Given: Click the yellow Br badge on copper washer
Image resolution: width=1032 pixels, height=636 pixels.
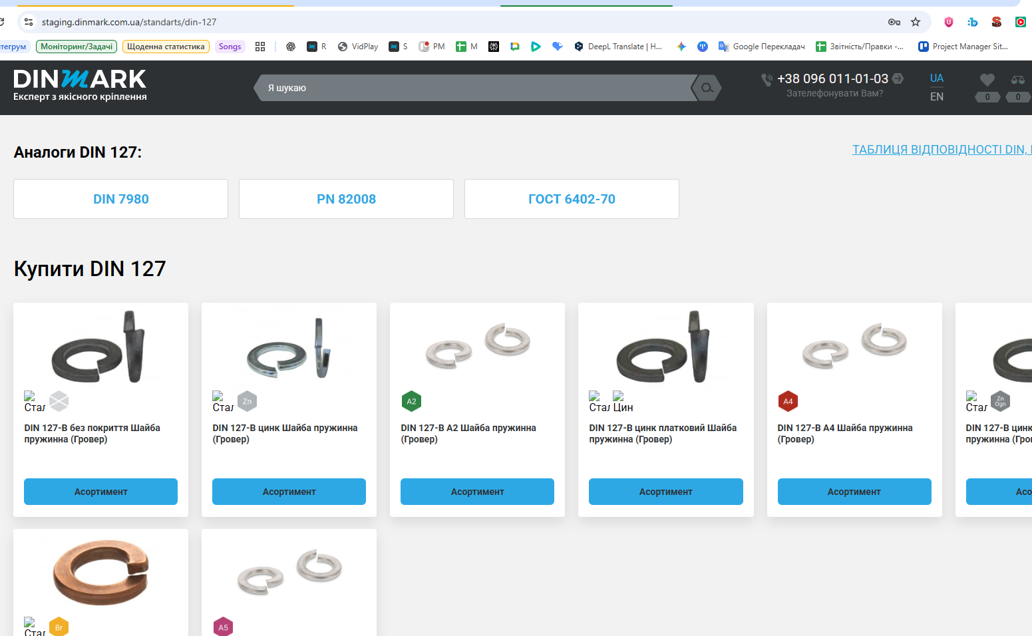Looking at the screenshot, I should (59, 627).
